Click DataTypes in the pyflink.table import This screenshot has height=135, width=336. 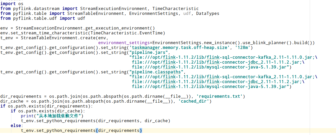coord(208,13)
